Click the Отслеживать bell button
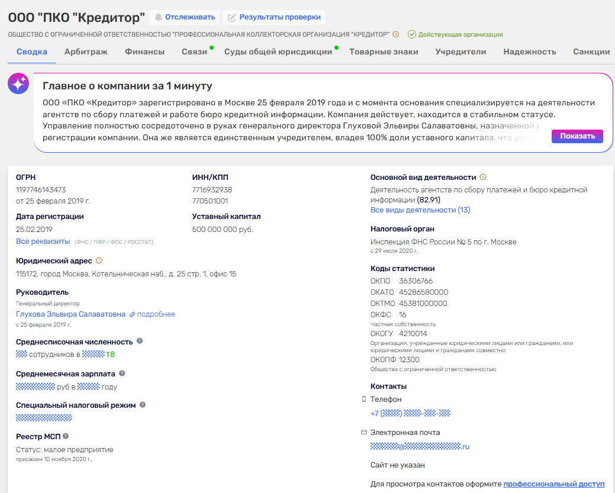The width and height of the screenshot is (615, 493). (x=184, y=17)
